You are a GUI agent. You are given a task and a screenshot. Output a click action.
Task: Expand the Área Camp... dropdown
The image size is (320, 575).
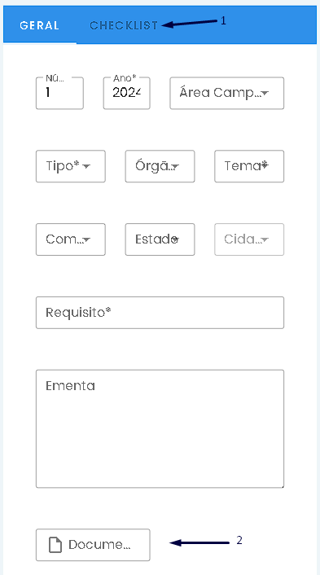(x=226, y=93)
